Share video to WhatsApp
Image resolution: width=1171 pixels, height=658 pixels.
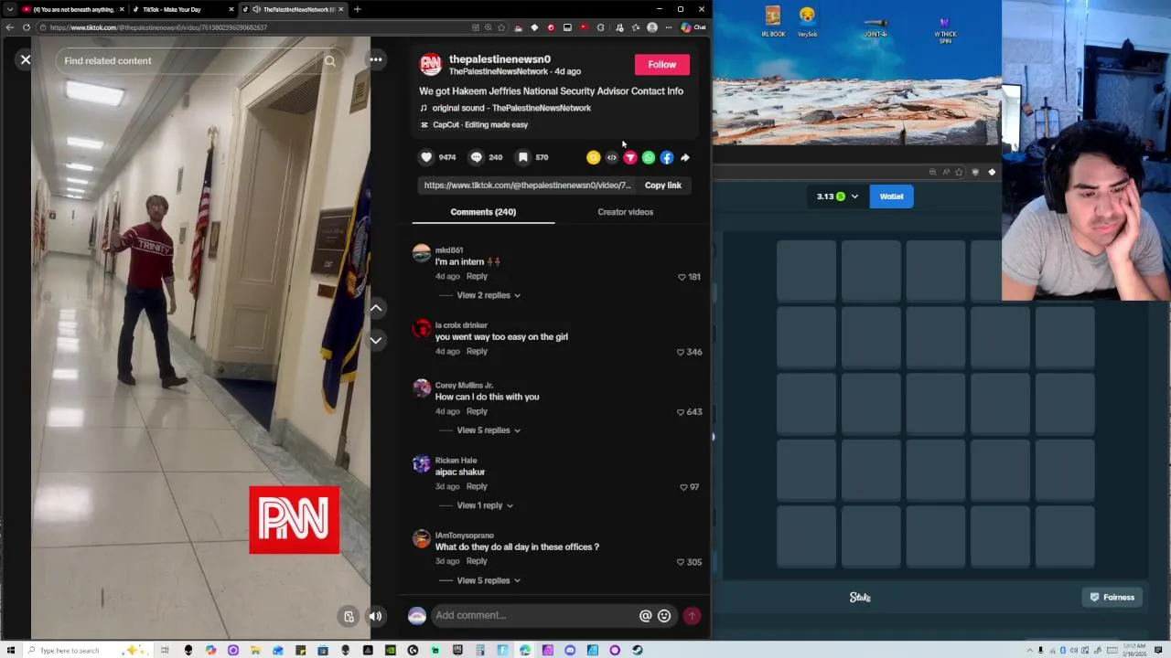648,157
